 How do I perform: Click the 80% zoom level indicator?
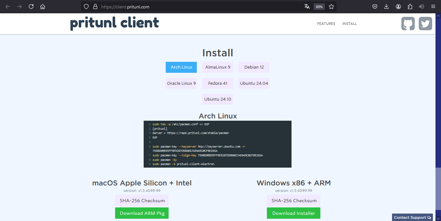[319, 6]
